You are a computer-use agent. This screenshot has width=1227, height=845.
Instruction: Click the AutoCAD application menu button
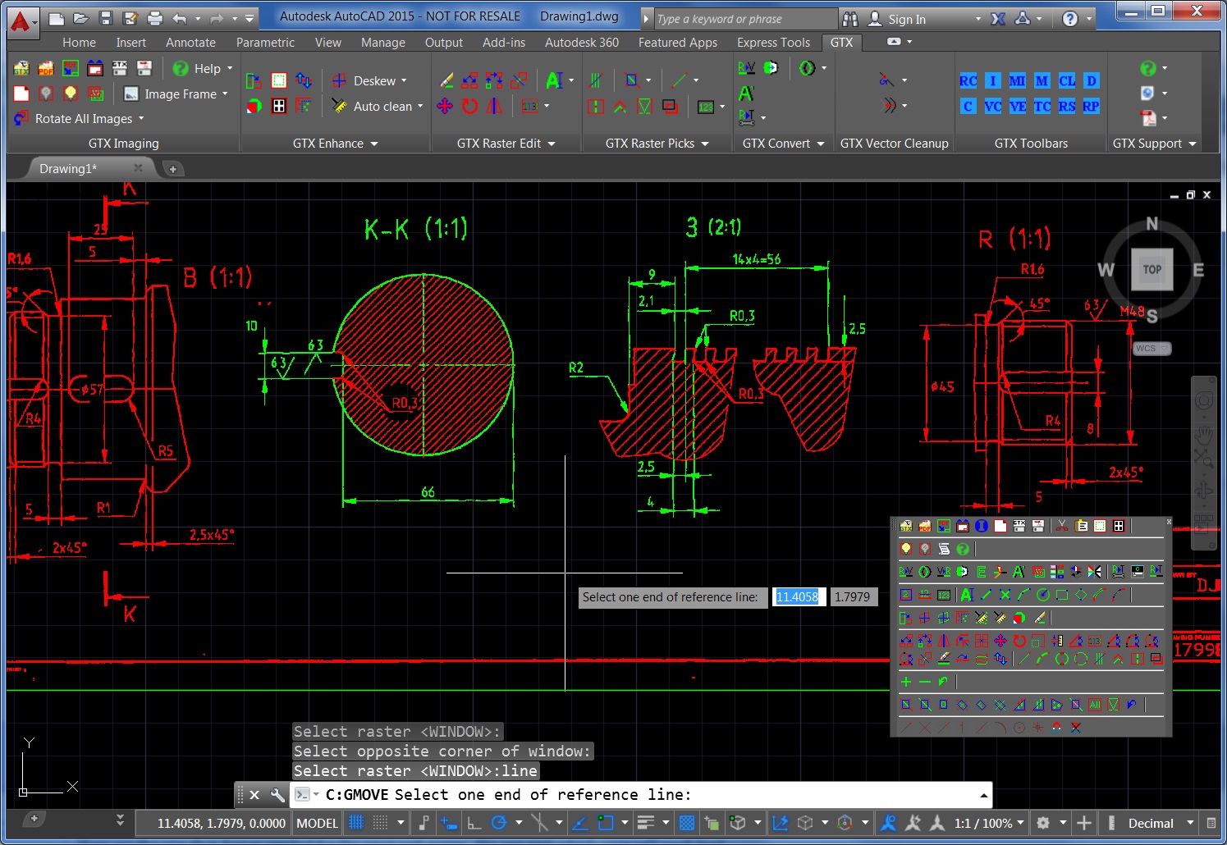pos(21,21)
